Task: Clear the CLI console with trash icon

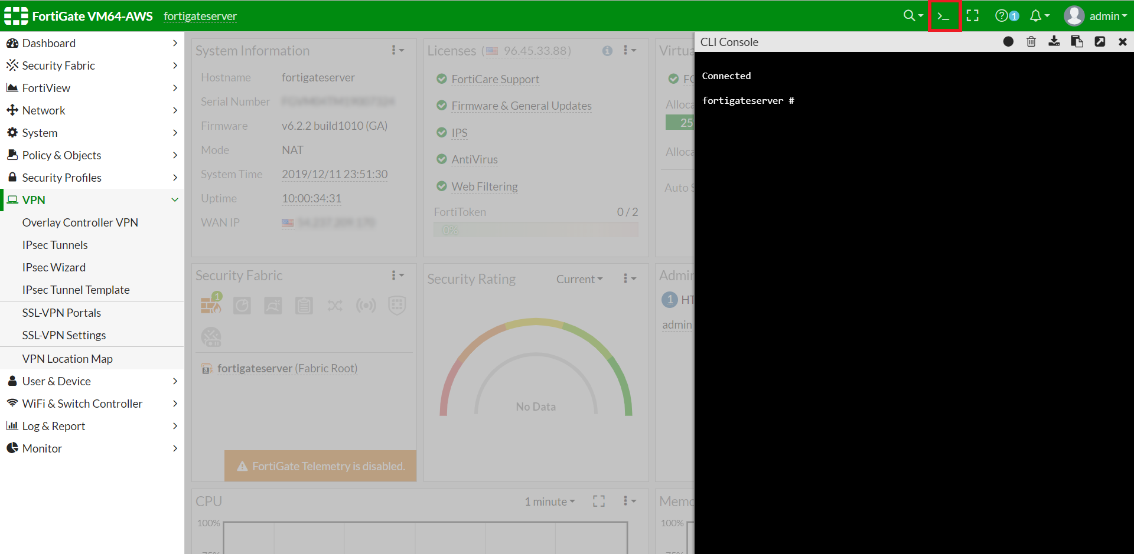Action: 1031,42
